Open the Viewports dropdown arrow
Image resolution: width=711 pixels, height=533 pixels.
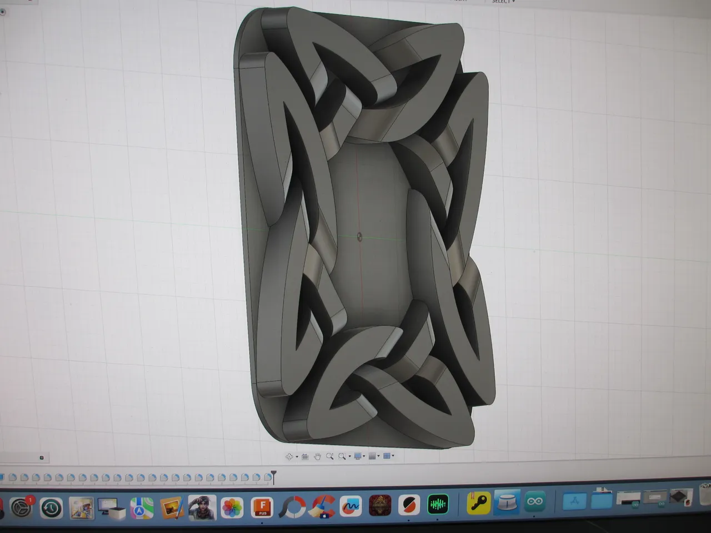(393, 456)
